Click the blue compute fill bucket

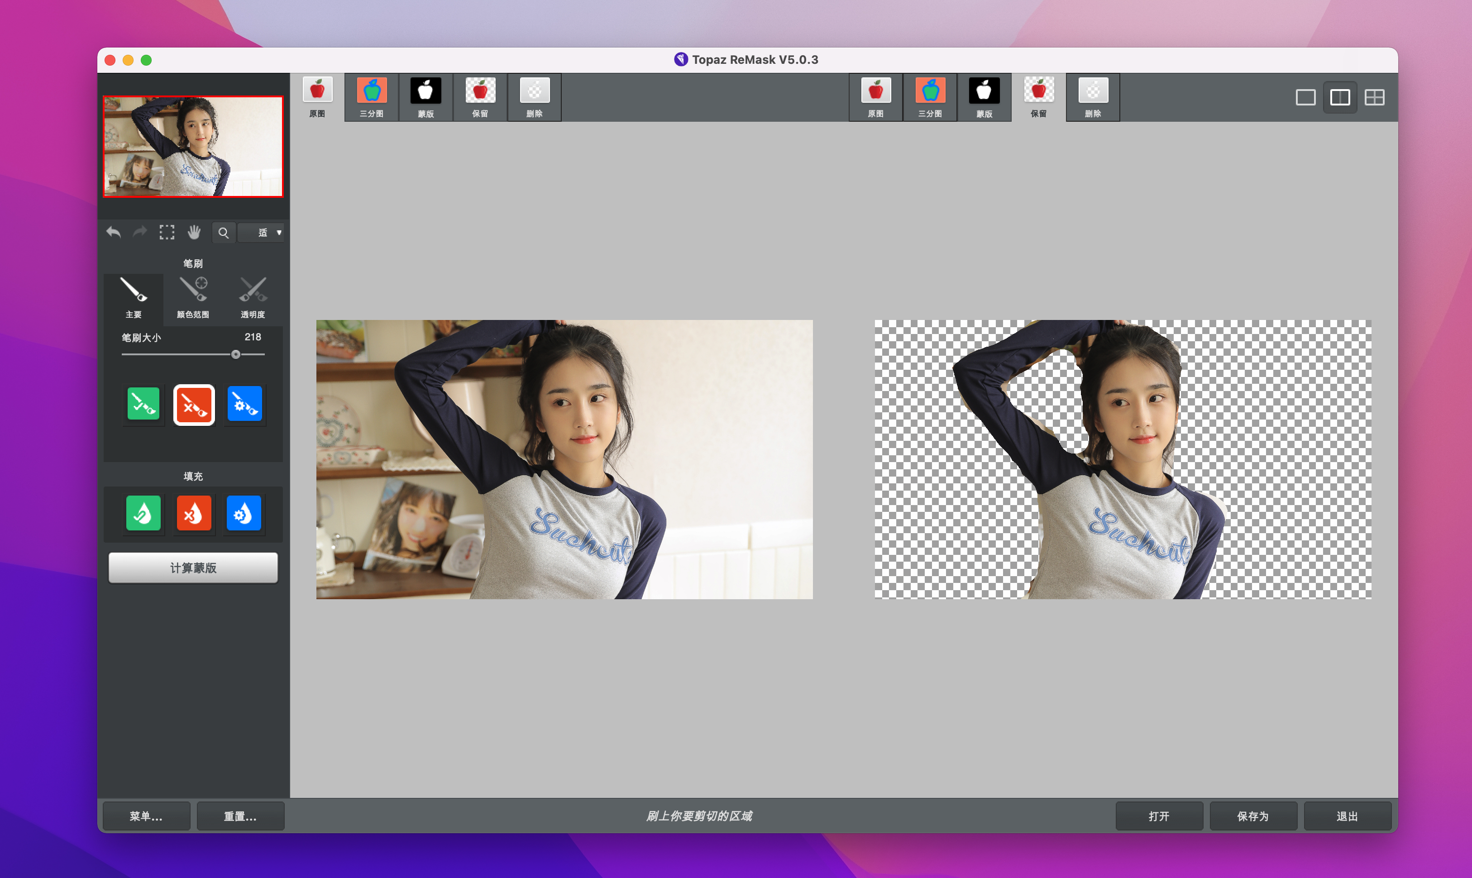(x=244, y=513)
